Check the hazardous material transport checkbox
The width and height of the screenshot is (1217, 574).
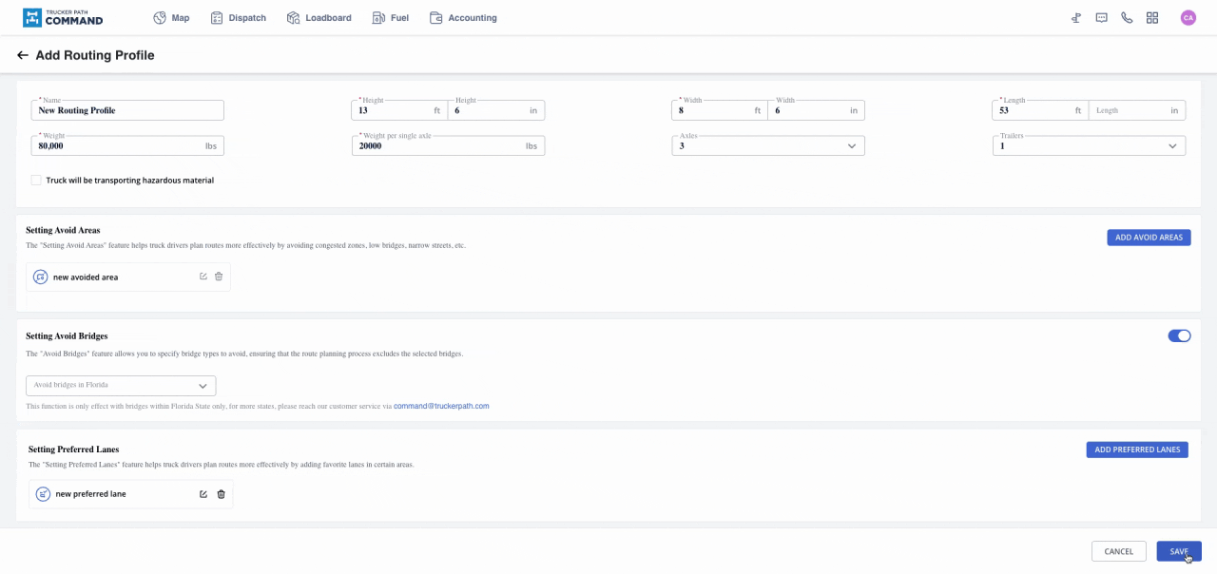(36, 181)
